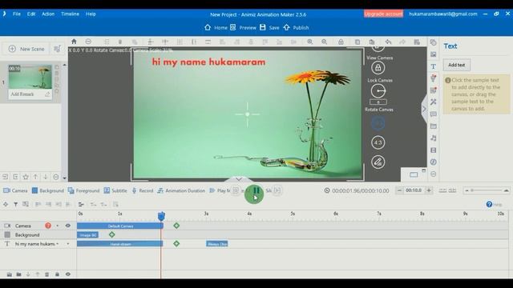Open the Edit menu
This screenshot has height=288, width=513.
coord(31,14)
